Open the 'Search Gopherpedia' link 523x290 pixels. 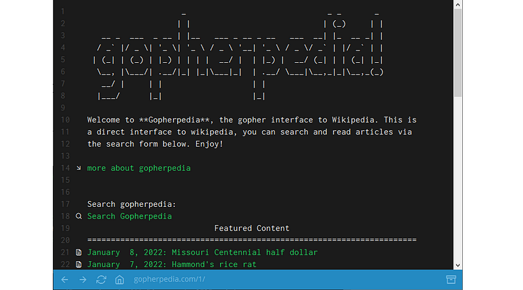[x=129, y=216]
